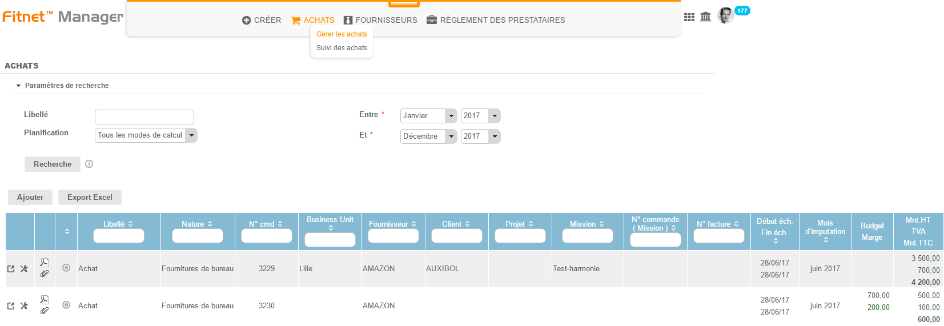The image size is (944, 326).
Task: Select Suivi des achats from Achats submenu
Action: (x=342, y=48)
